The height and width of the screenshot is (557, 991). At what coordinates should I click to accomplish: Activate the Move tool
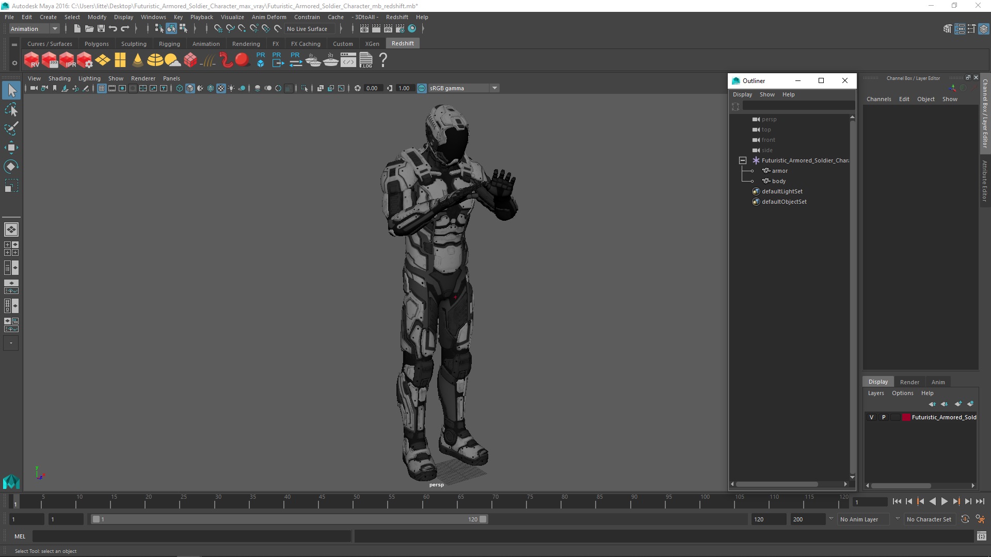[x=11, y=148]
